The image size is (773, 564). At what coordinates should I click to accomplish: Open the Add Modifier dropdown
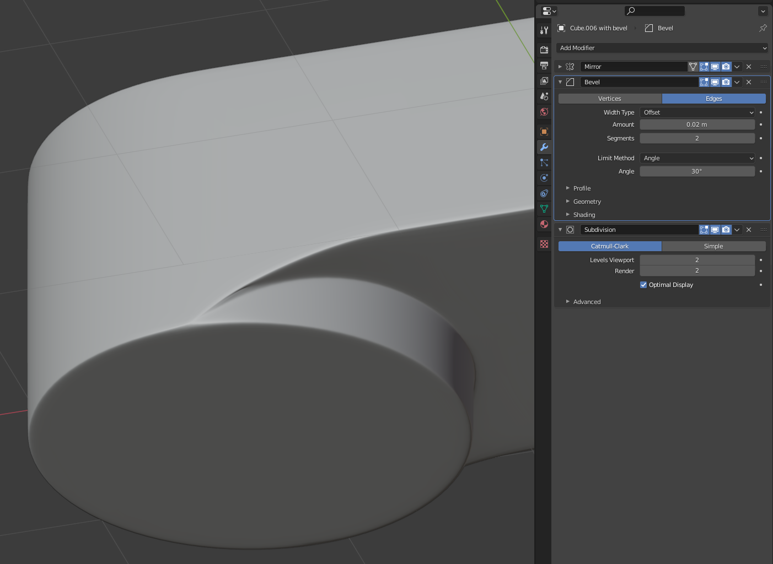(662, 48)
